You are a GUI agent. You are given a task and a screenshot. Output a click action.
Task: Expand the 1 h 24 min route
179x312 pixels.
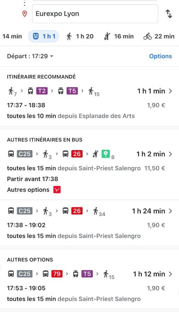pyautogui.click(x=89, y=223)
